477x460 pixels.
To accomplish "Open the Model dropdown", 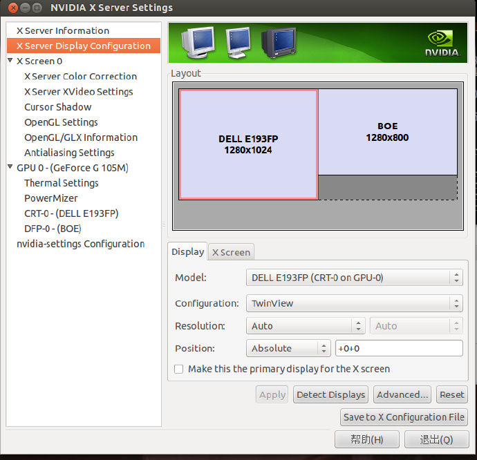I will tap(355, 278).
